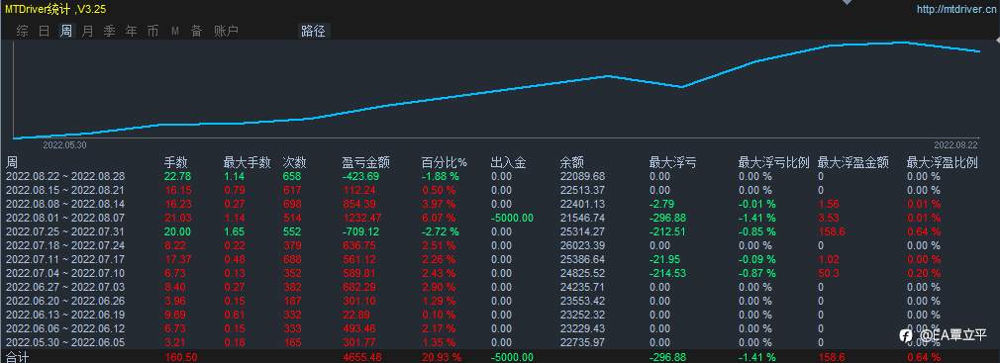Click floating loss ratio -0.85 %
This screenshot has width=1000, height=363.
tap(757, 231)
